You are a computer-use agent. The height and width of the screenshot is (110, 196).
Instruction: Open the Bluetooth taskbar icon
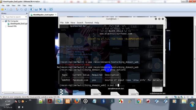point(103,101)
